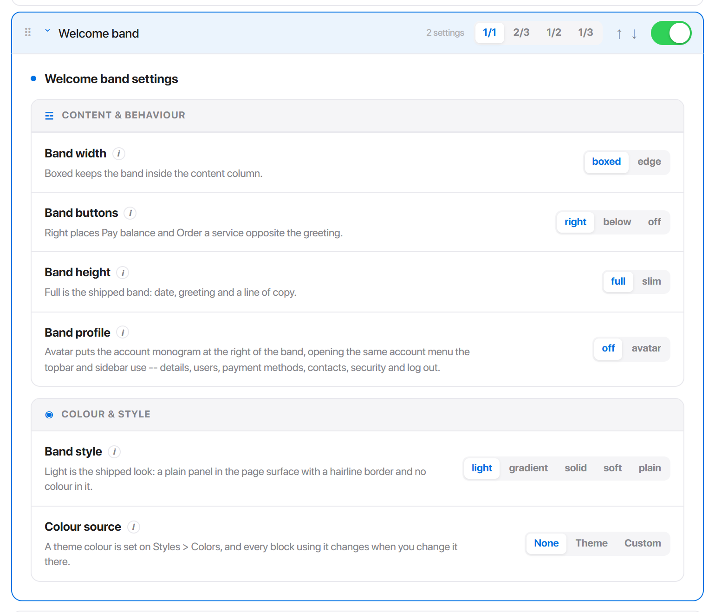The width and height of the screenshot is (715, 612).
Task: Select the 1/1 width option
Action: 490,33
